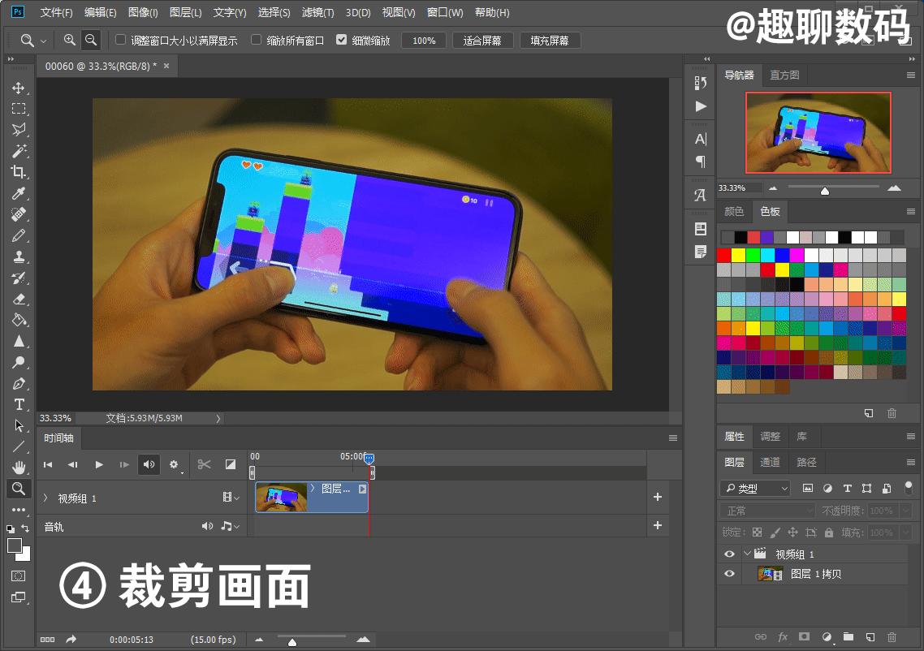Select the Hand tool
This screenshot has width=924, height=651.
(19, 468)
